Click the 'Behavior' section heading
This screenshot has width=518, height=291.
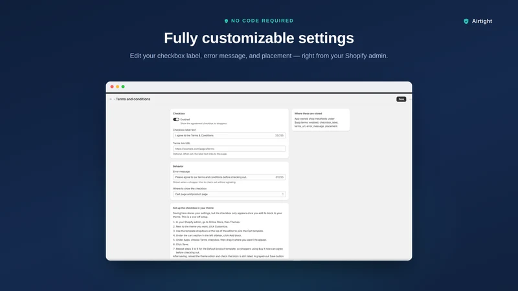point(178,166)
